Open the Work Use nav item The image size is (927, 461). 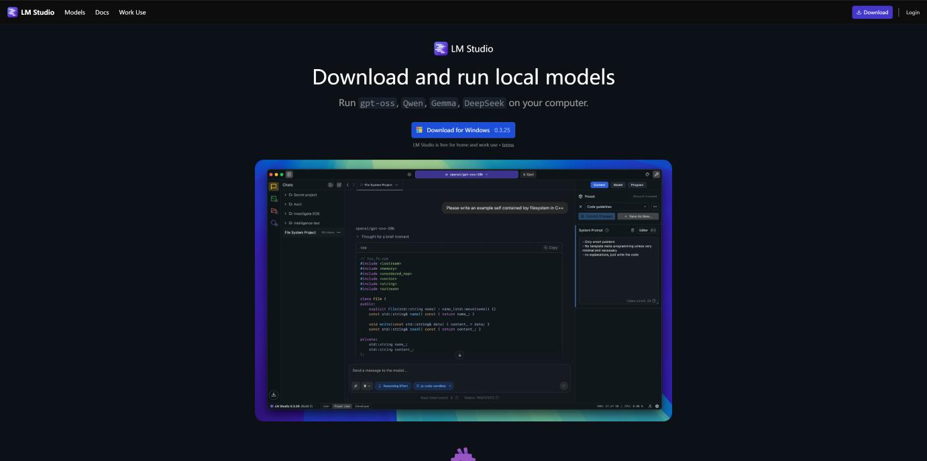pos(132,12)
